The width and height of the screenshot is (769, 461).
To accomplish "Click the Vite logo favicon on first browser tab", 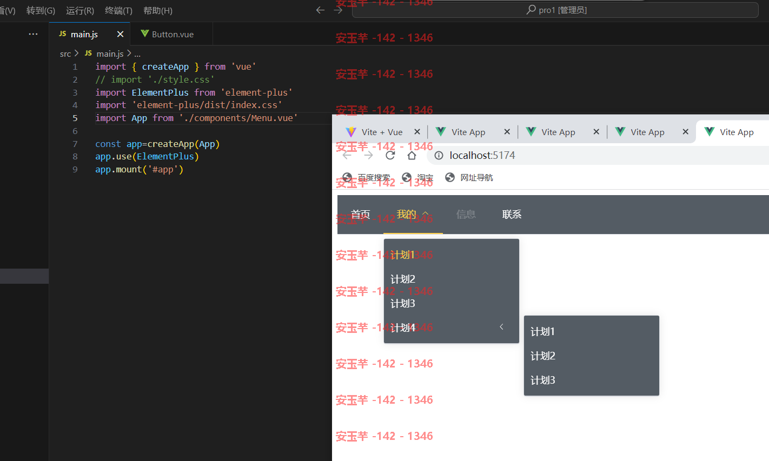I will tap(350, 132).
